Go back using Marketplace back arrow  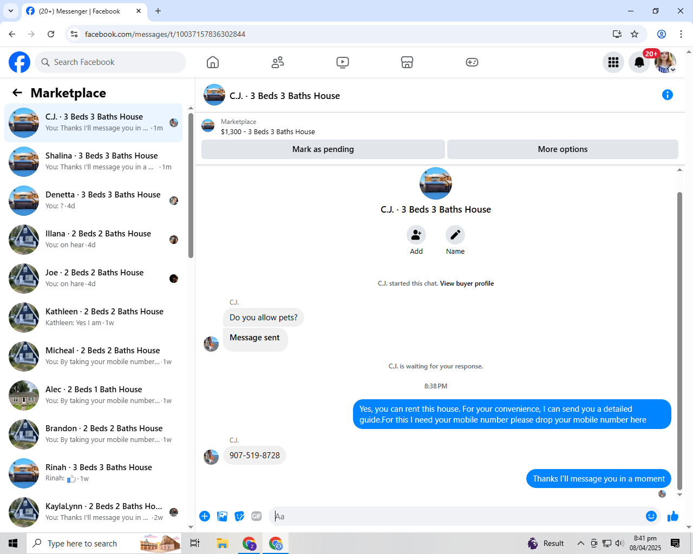17,93
